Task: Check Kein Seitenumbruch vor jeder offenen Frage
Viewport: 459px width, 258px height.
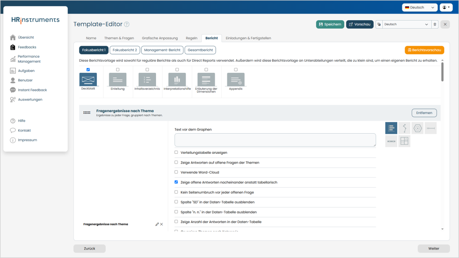Action: pos(176,192)
